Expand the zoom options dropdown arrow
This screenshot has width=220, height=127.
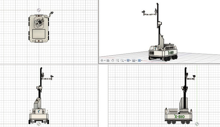125,61
